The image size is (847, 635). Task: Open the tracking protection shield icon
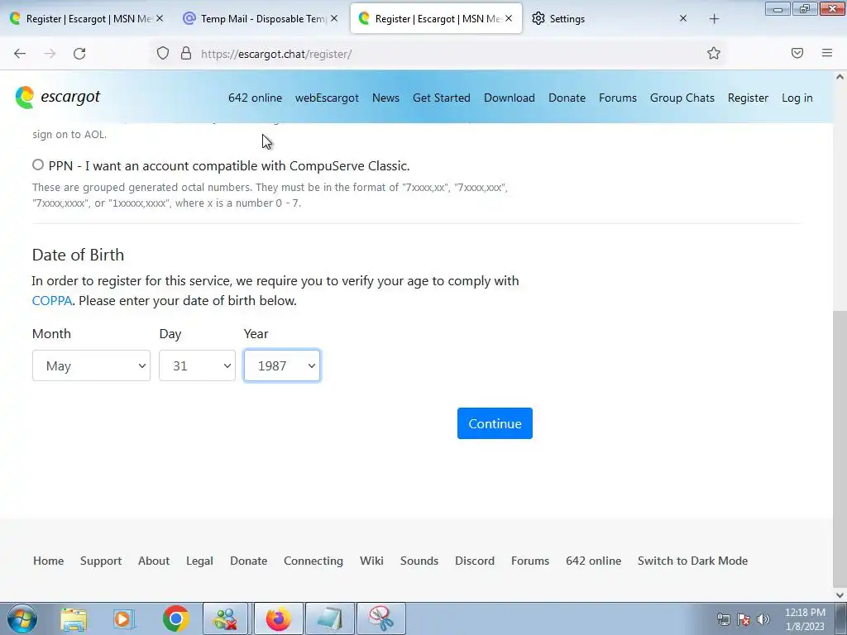pyautogui.click(x=163, y=53)
